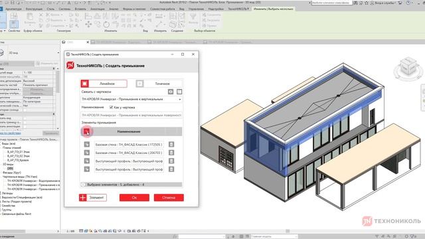Click the Свойства properties button in ribbon

tap(14, 25)
